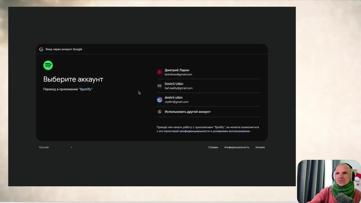Click the BAF avatar of baf.reality@gmail.com
Image resolution: width=361 pixels, height=203 pixels.
point(160,86)
